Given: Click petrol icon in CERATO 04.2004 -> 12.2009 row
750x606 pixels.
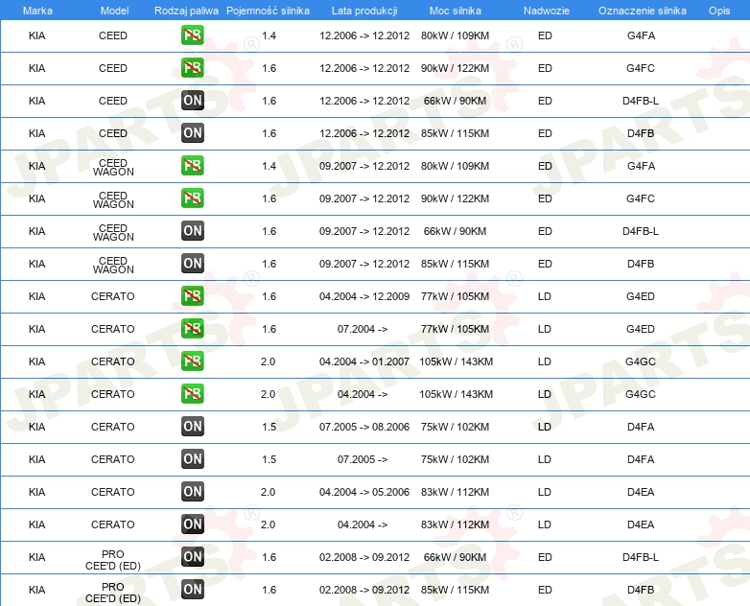Looking at the screenshot, I should (x=192, y=295).
